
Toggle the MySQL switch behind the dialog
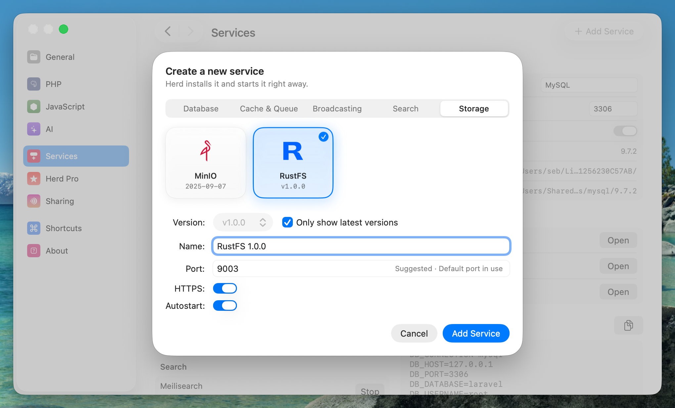tap(625, 131)
